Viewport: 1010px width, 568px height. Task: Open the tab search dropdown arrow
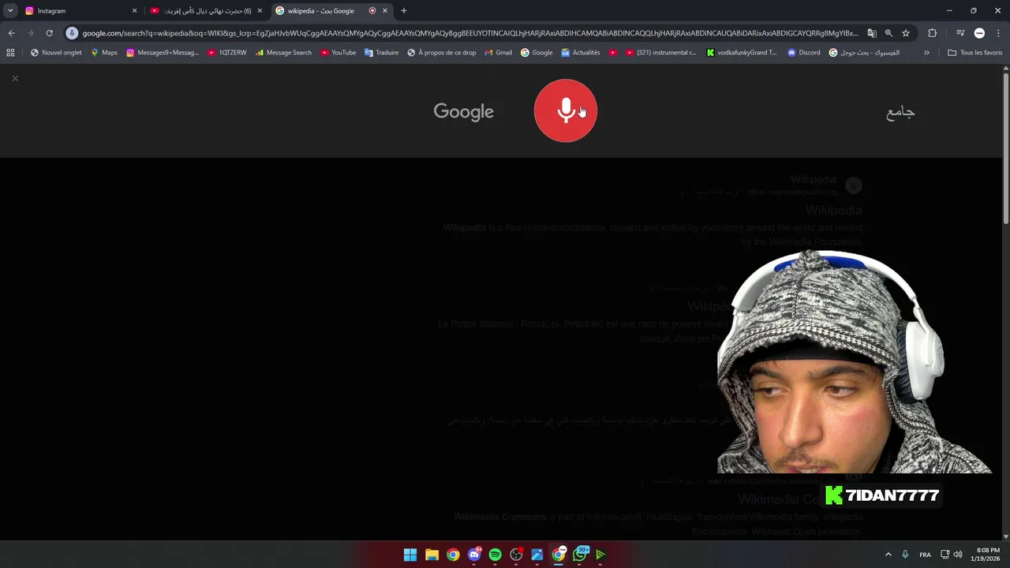[10, 11]
